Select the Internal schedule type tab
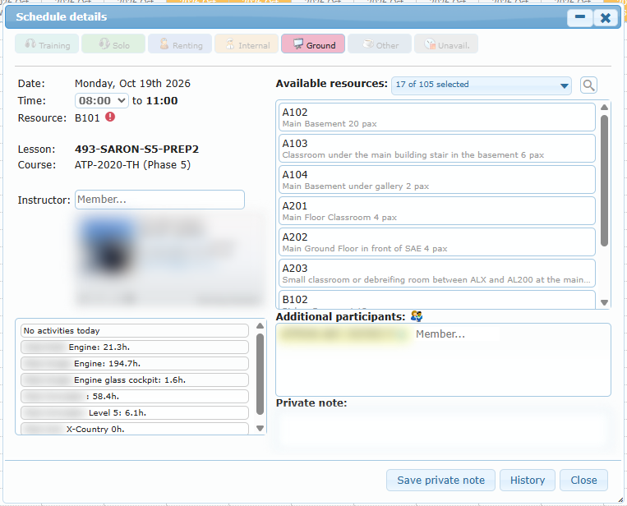The width and height of the screenshot is (627, 506). [x=247, y=44]
